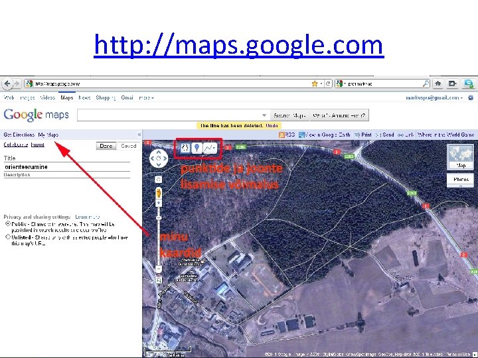Switch to Map view using the thumbnail
This screenshot has width=478, height=358.
(461, 156)
